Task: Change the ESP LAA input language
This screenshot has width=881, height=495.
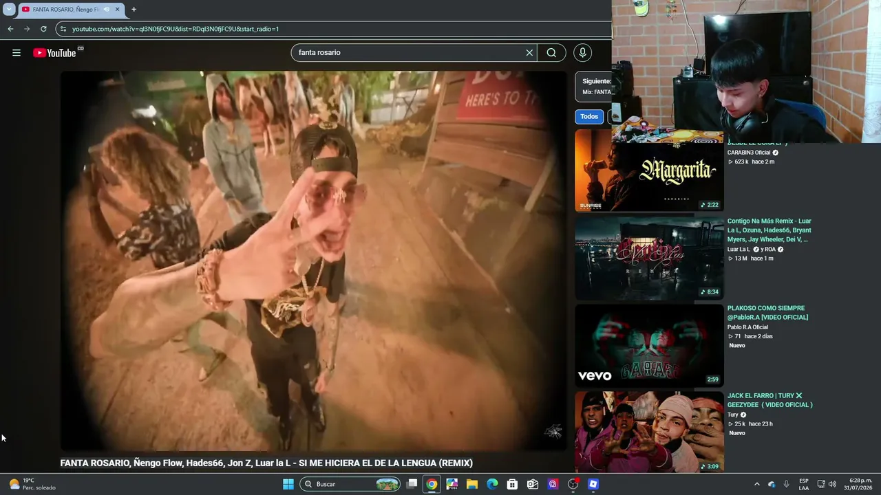Action: pyautogui.click(x=804, y=484)
